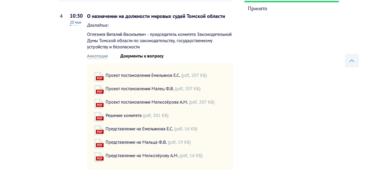Click speaker name Оглезнев Виталий Васильевич

tap(116, 34)
